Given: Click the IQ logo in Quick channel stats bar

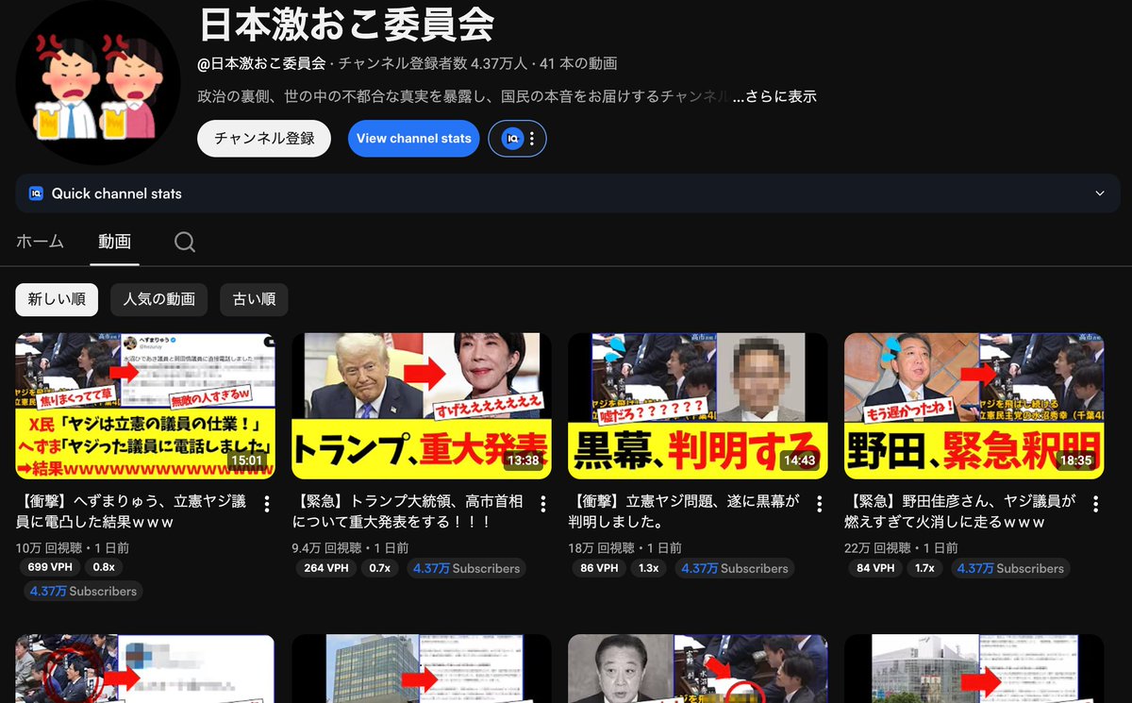Looking at the screenshot, I should click(x=36, y=193).
